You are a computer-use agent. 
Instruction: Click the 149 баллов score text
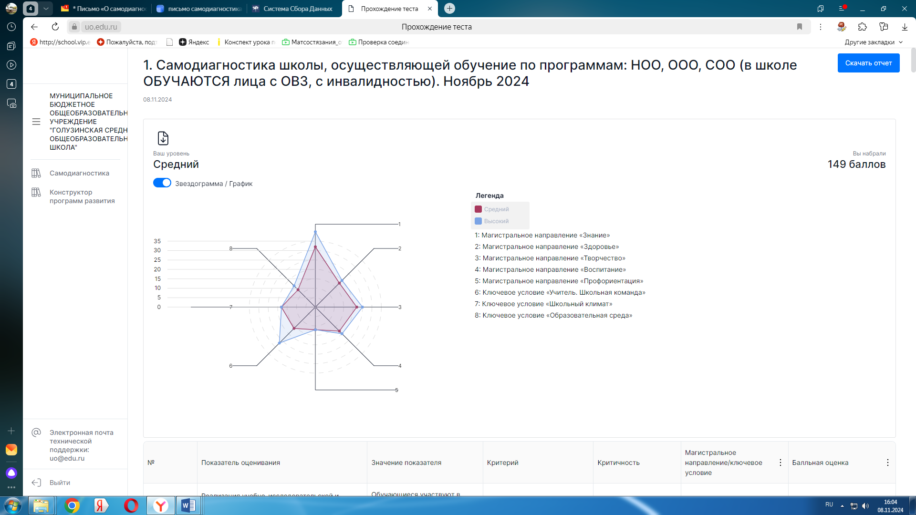(x=856, y=164)
